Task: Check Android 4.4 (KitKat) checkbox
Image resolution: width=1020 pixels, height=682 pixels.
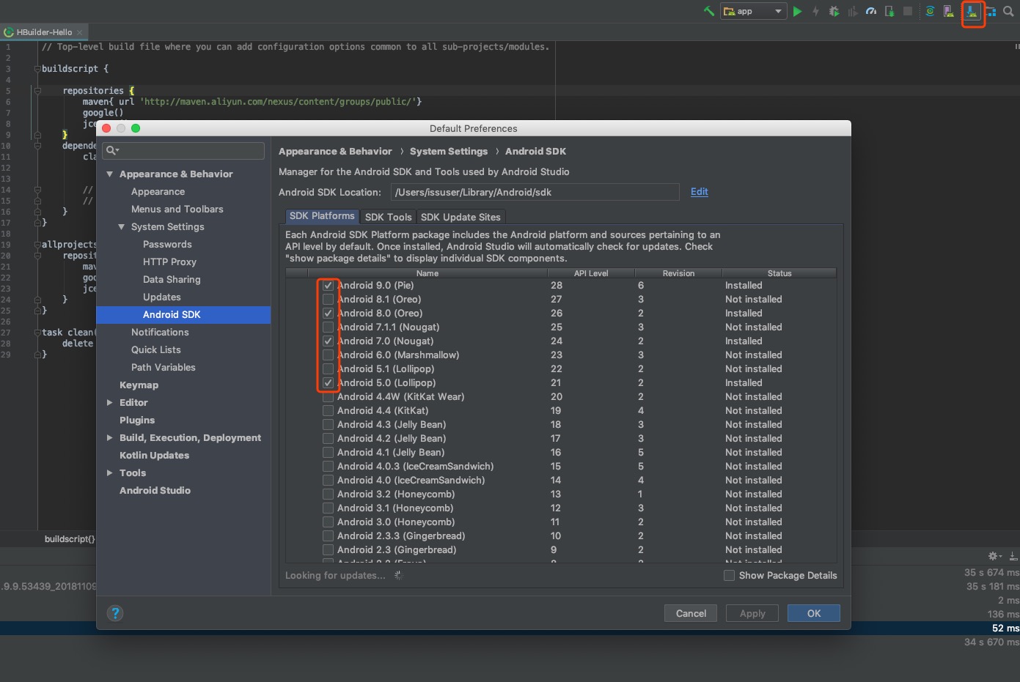Action: pos(328,410)
